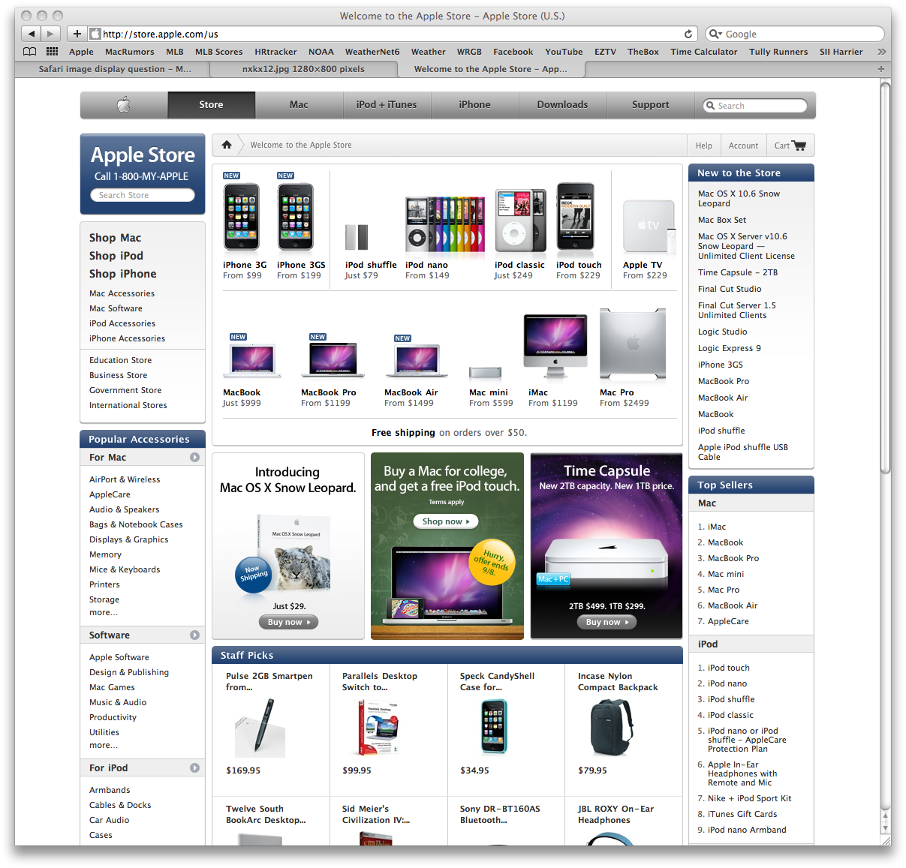Switch to the Support navigation tab
This screenshot has height=868, width=906.
[x=650, y=105]
